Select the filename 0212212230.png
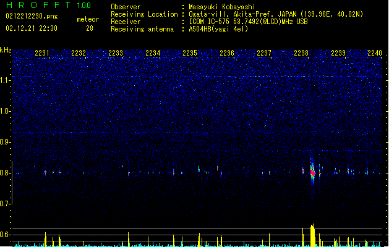This screenshot has height=247, width=389. (32, 17)
